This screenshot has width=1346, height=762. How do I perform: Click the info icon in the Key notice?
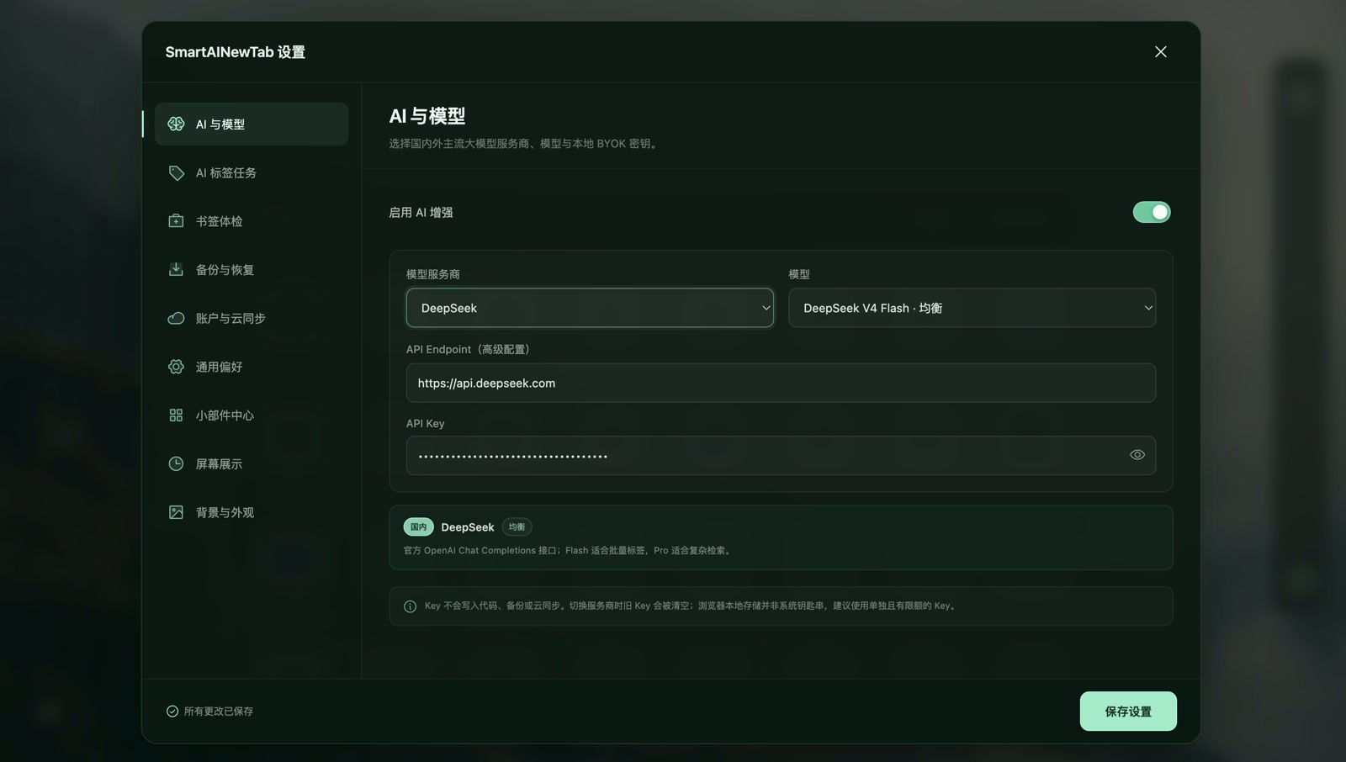411,606
